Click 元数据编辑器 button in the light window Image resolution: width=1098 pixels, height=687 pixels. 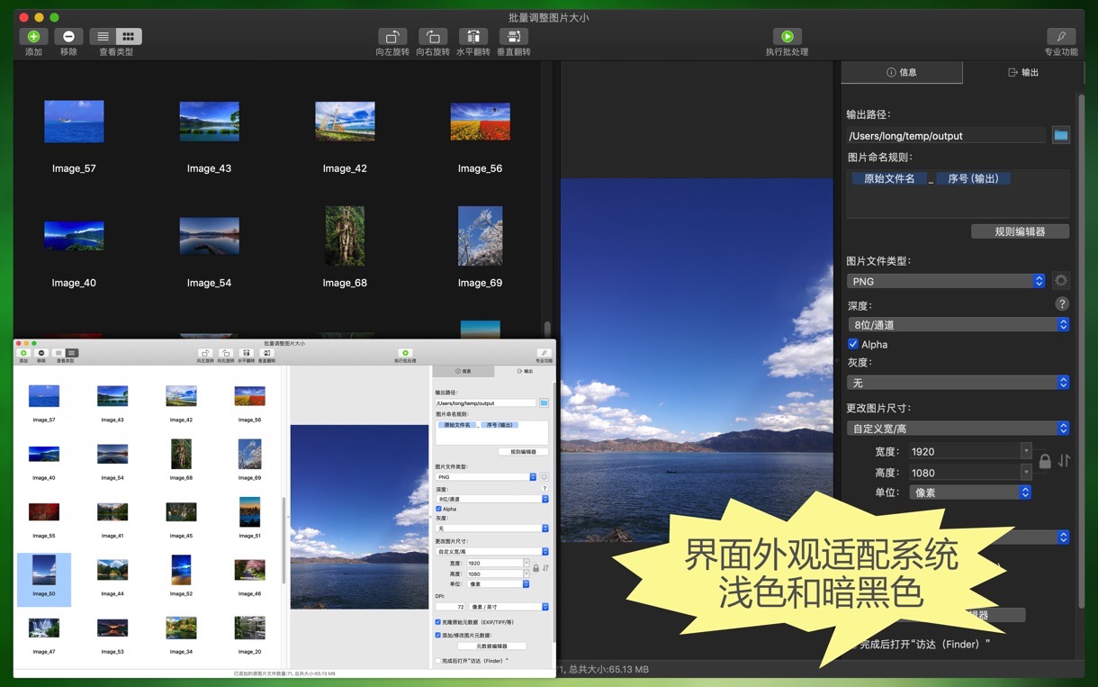pyautogui.click(x=491, y=646)
